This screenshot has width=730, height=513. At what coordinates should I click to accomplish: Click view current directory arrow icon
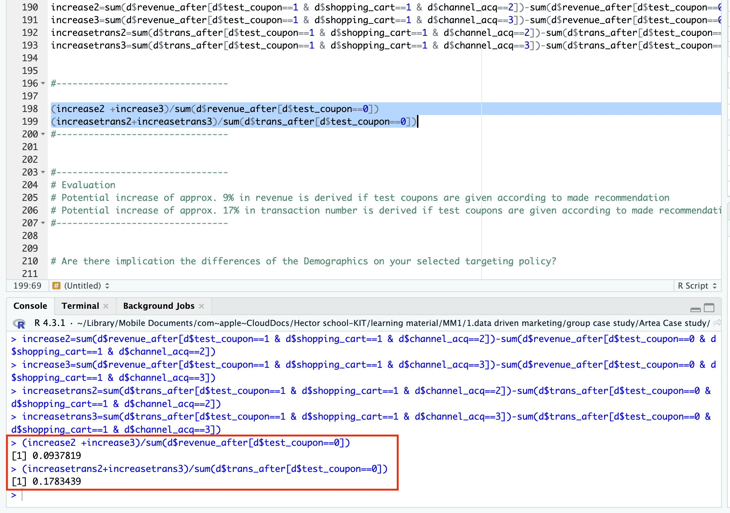click(x=717, y=323)
